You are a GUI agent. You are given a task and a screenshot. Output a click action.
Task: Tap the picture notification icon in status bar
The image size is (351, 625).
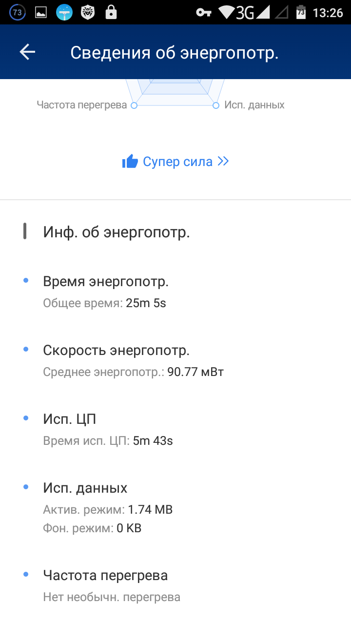point(41,13)
